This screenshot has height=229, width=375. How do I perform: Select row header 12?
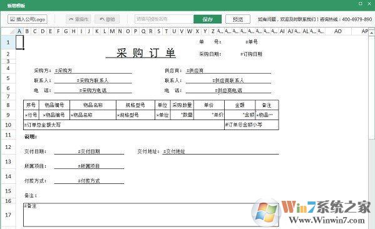click(8, 147)
